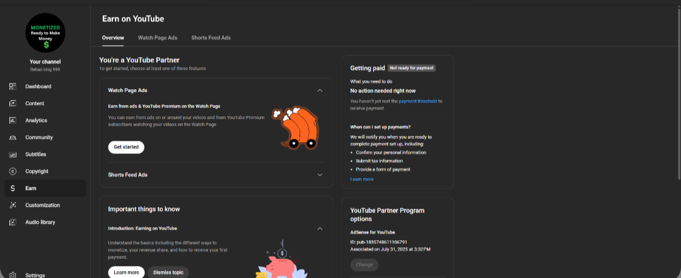Click the 'Getting paid' heading

click(368, 68)
